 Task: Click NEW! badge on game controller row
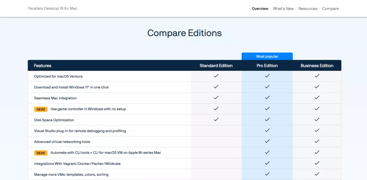[41, 109]
